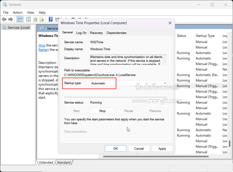Screen dimensions: 233x172
Task: Switch to the Log On tab
Action: [x=81, y=33]
